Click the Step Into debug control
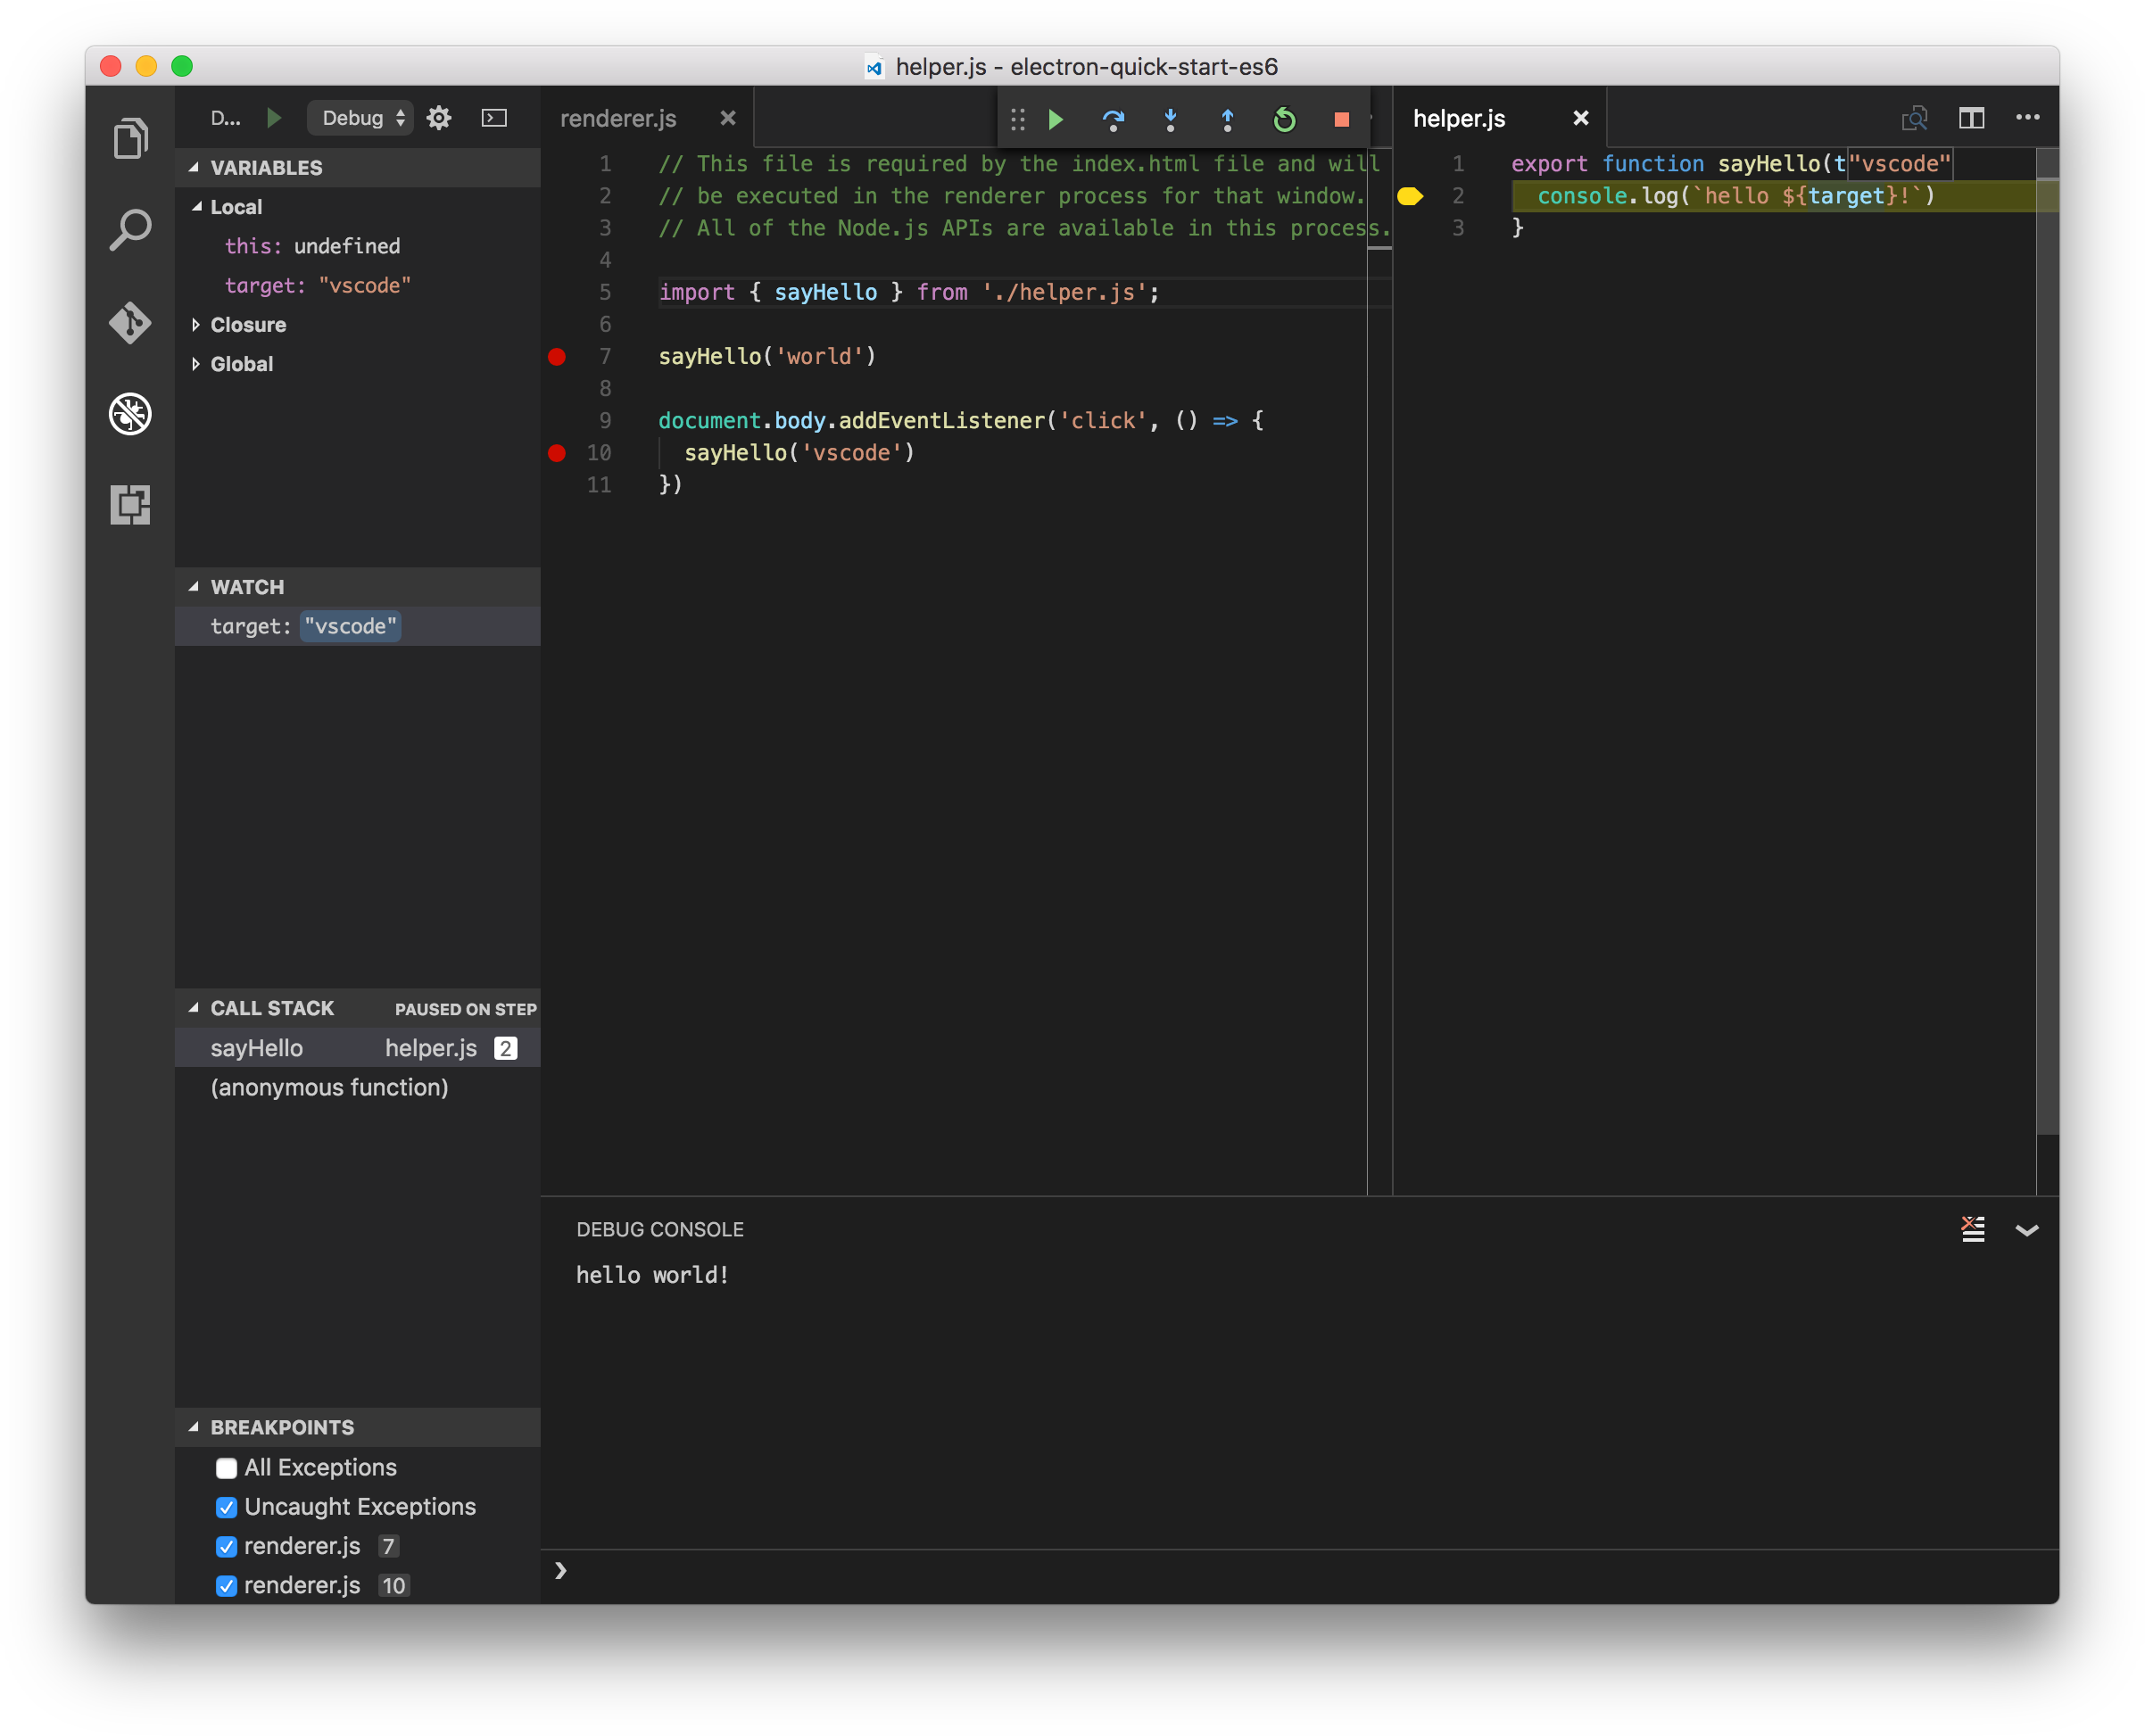Image resolution: width=2145 pixels, height=1736 pixels. pyautogui.click(x=1171, y=119)
